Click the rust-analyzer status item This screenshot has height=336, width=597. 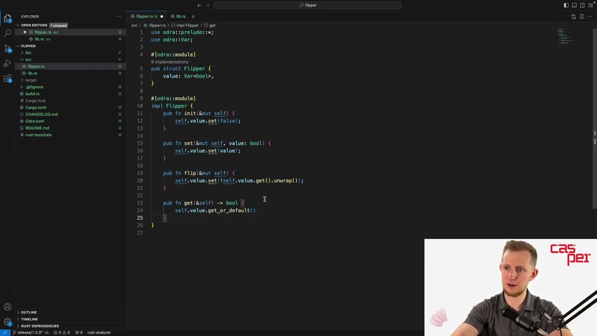click(x=99, y=333)
